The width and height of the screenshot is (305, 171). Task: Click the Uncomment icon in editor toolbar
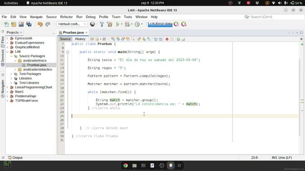click(x=183, y=39)
